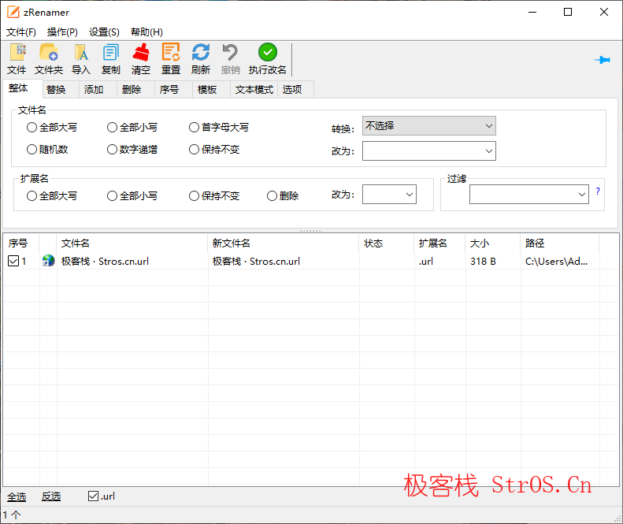Screen dimensions: 623x524
Task: Click the 撤销 undo toolbar icon
Action: point(230,53)
